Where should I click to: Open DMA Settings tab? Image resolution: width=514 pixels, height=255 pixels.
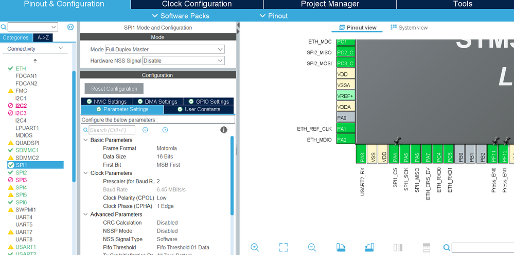point(157,102)
